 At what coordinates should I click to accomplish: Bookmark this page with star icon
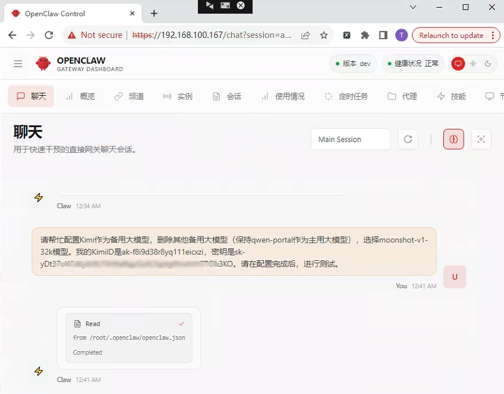tap(324, 35)
